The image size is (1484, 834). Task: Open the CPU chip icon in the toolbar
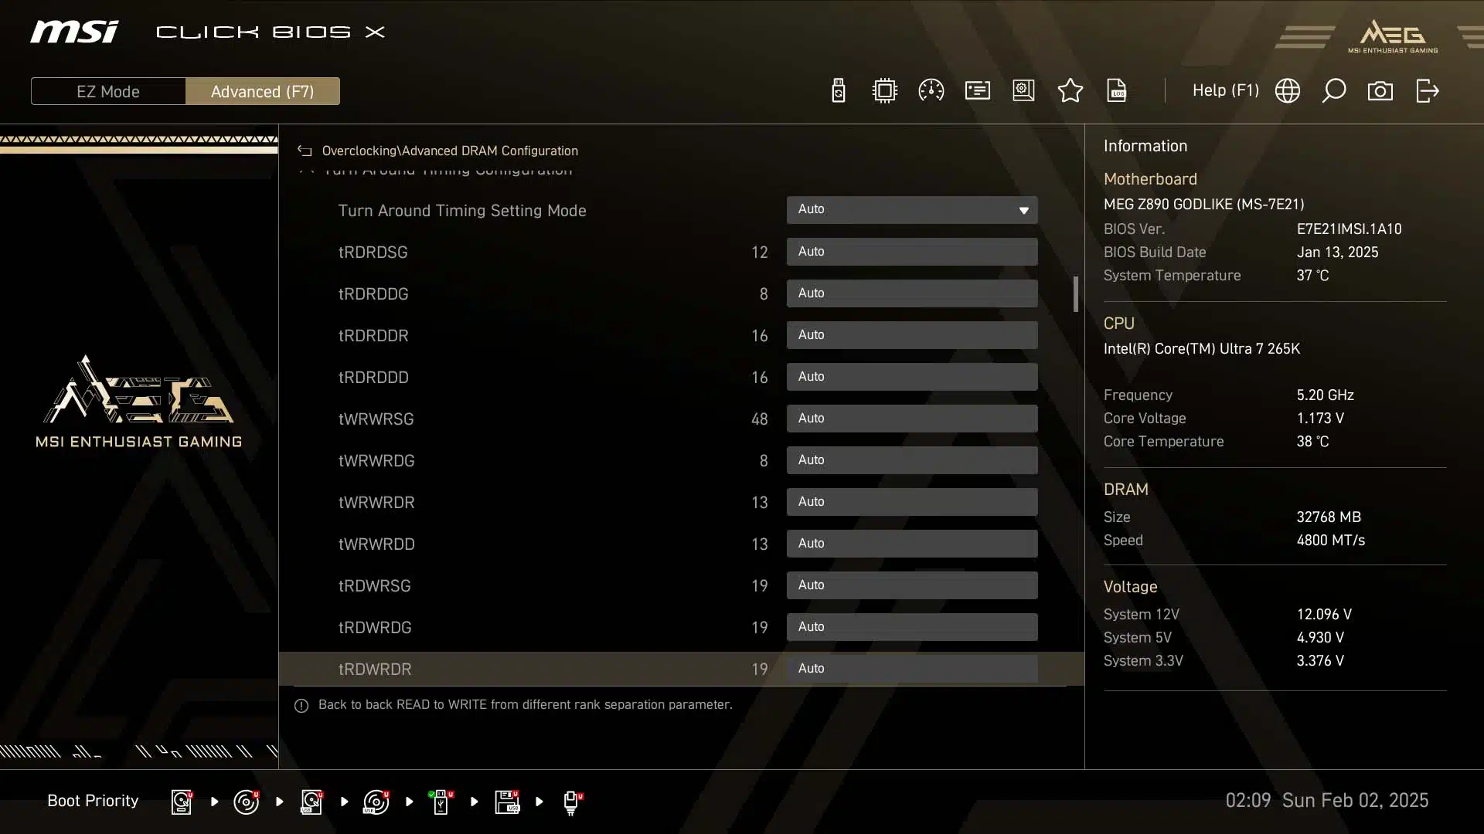[x=884, y=91]
